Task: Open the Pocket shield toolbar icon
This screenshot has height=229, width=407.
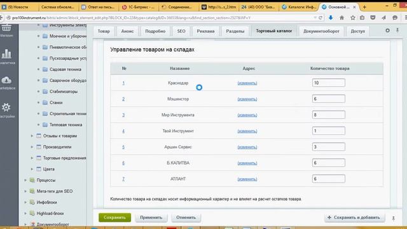Action: point(373,18)
